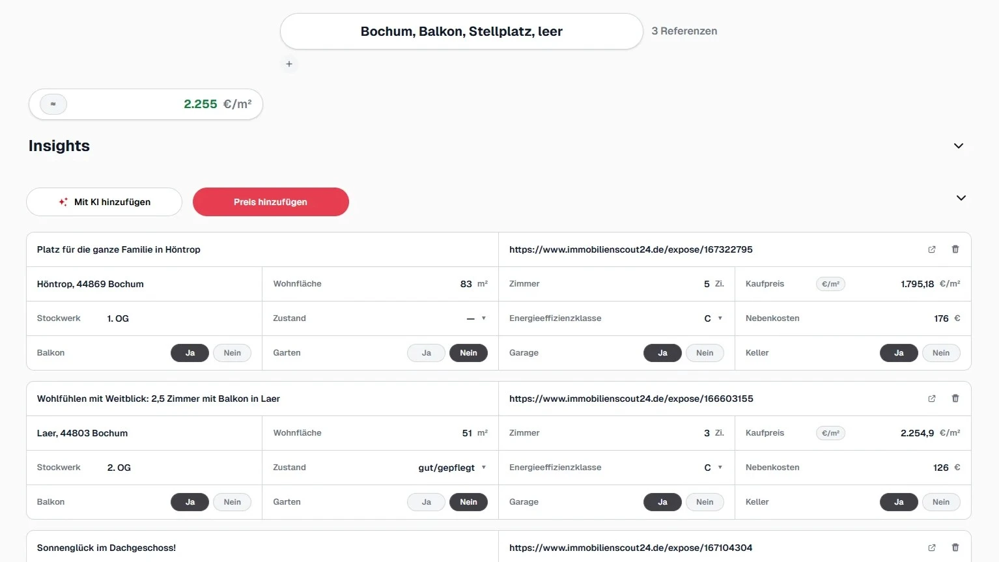The width and height of the screenshot is (999, 562).
Task: Set Keller to Nein for Höntrop listing
Action: pyautogui.click(x=941, y=353)
